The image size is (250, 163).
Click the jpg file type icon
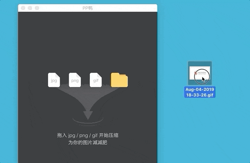pyautogui.click(x=54, y=80)
